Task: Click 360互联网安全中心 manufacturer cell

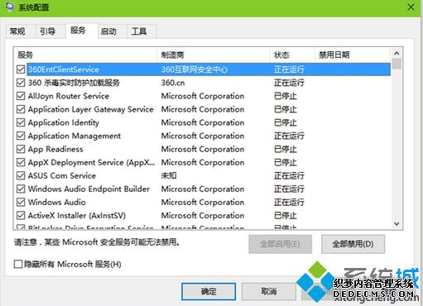Action: (x=195, y=69)
